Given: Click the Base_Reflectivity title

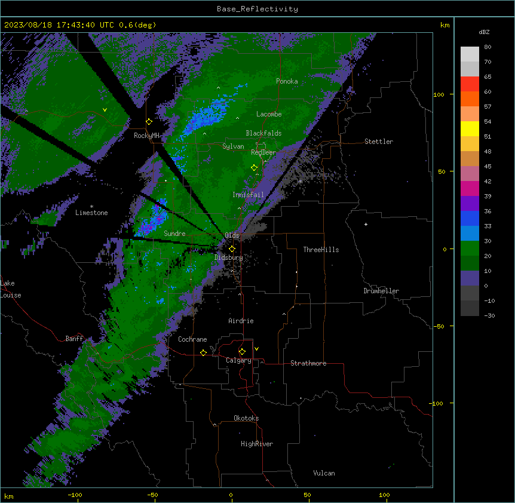Looking at the screenshot, I should tap(257, 9).
